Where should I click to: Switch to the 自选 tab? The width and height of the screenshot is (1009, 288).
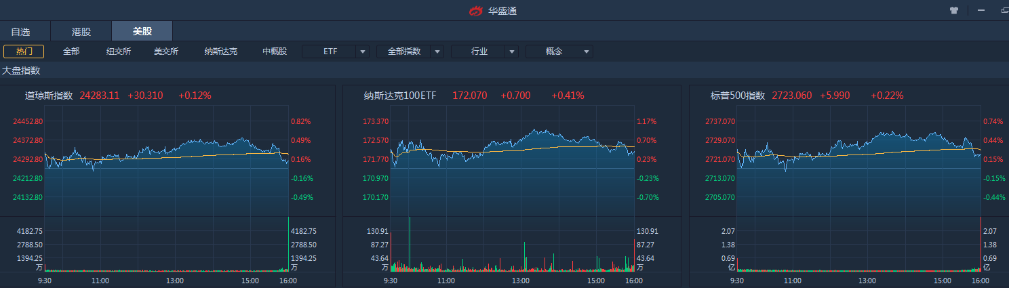21,32
